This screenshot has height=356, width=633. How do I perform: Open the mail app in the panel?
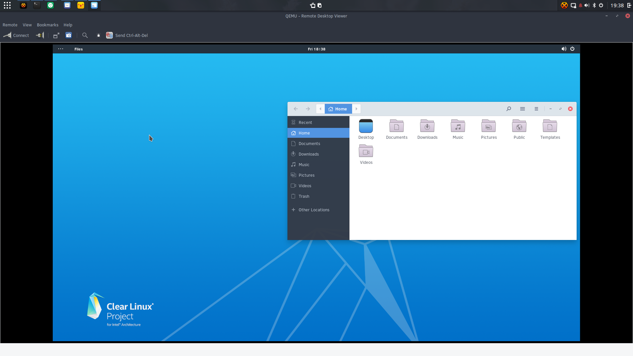pyautogui.click(x=67, y=5)
